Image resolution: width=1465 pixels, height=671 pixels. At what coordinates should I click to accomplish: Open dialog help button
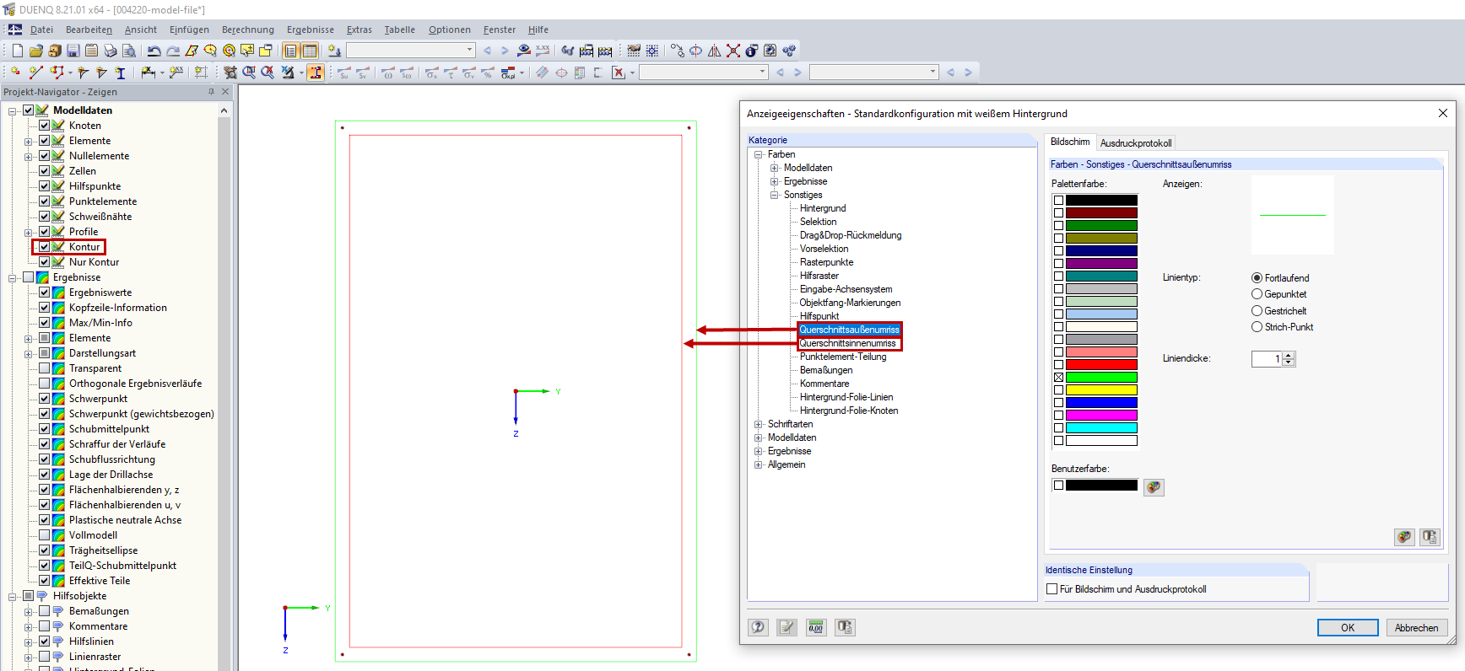[x=758, y=627]
